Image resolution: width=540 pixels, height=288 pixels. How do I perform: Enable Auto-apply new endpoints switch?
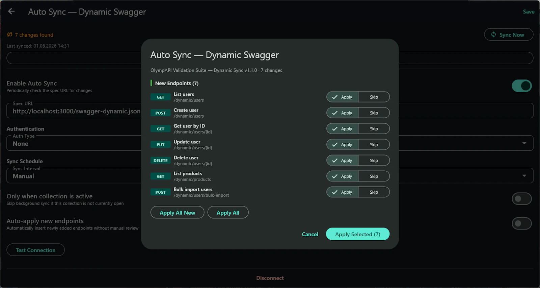pos(522,223)
